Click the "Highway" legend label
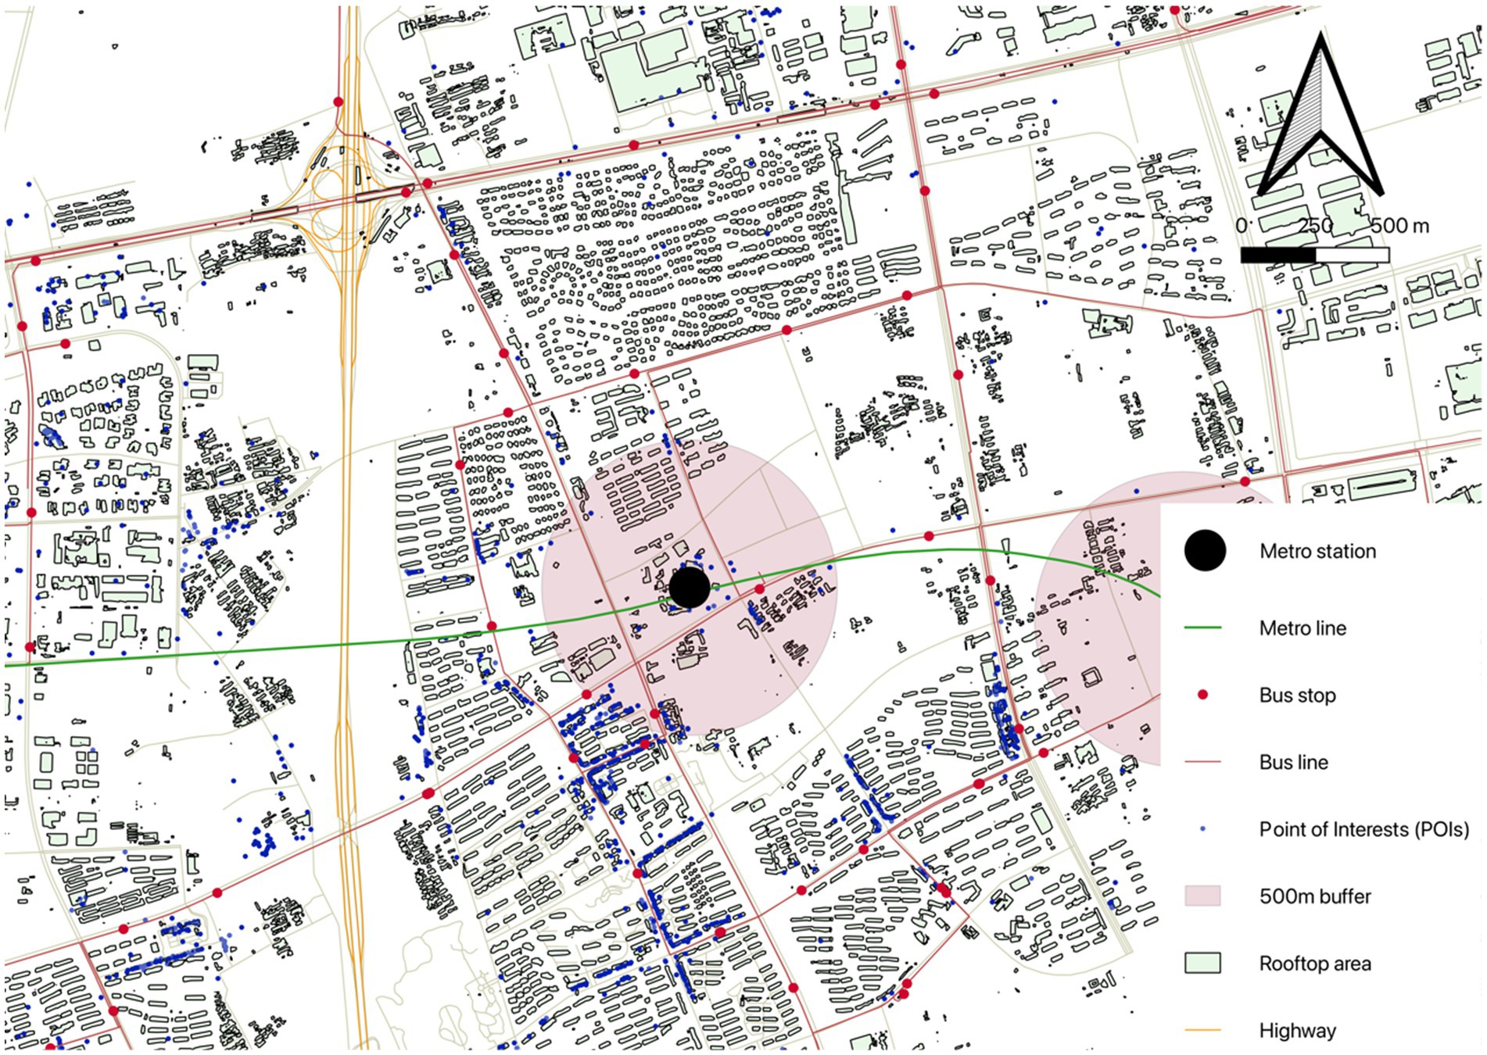Viewport: 1487px width, 1055px height. 1297,1032
